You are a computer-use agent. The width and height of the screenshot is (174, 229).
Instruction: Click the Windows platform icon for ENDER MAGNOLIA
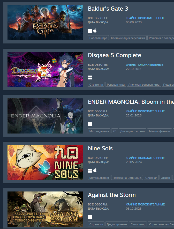tap(90, 124)
